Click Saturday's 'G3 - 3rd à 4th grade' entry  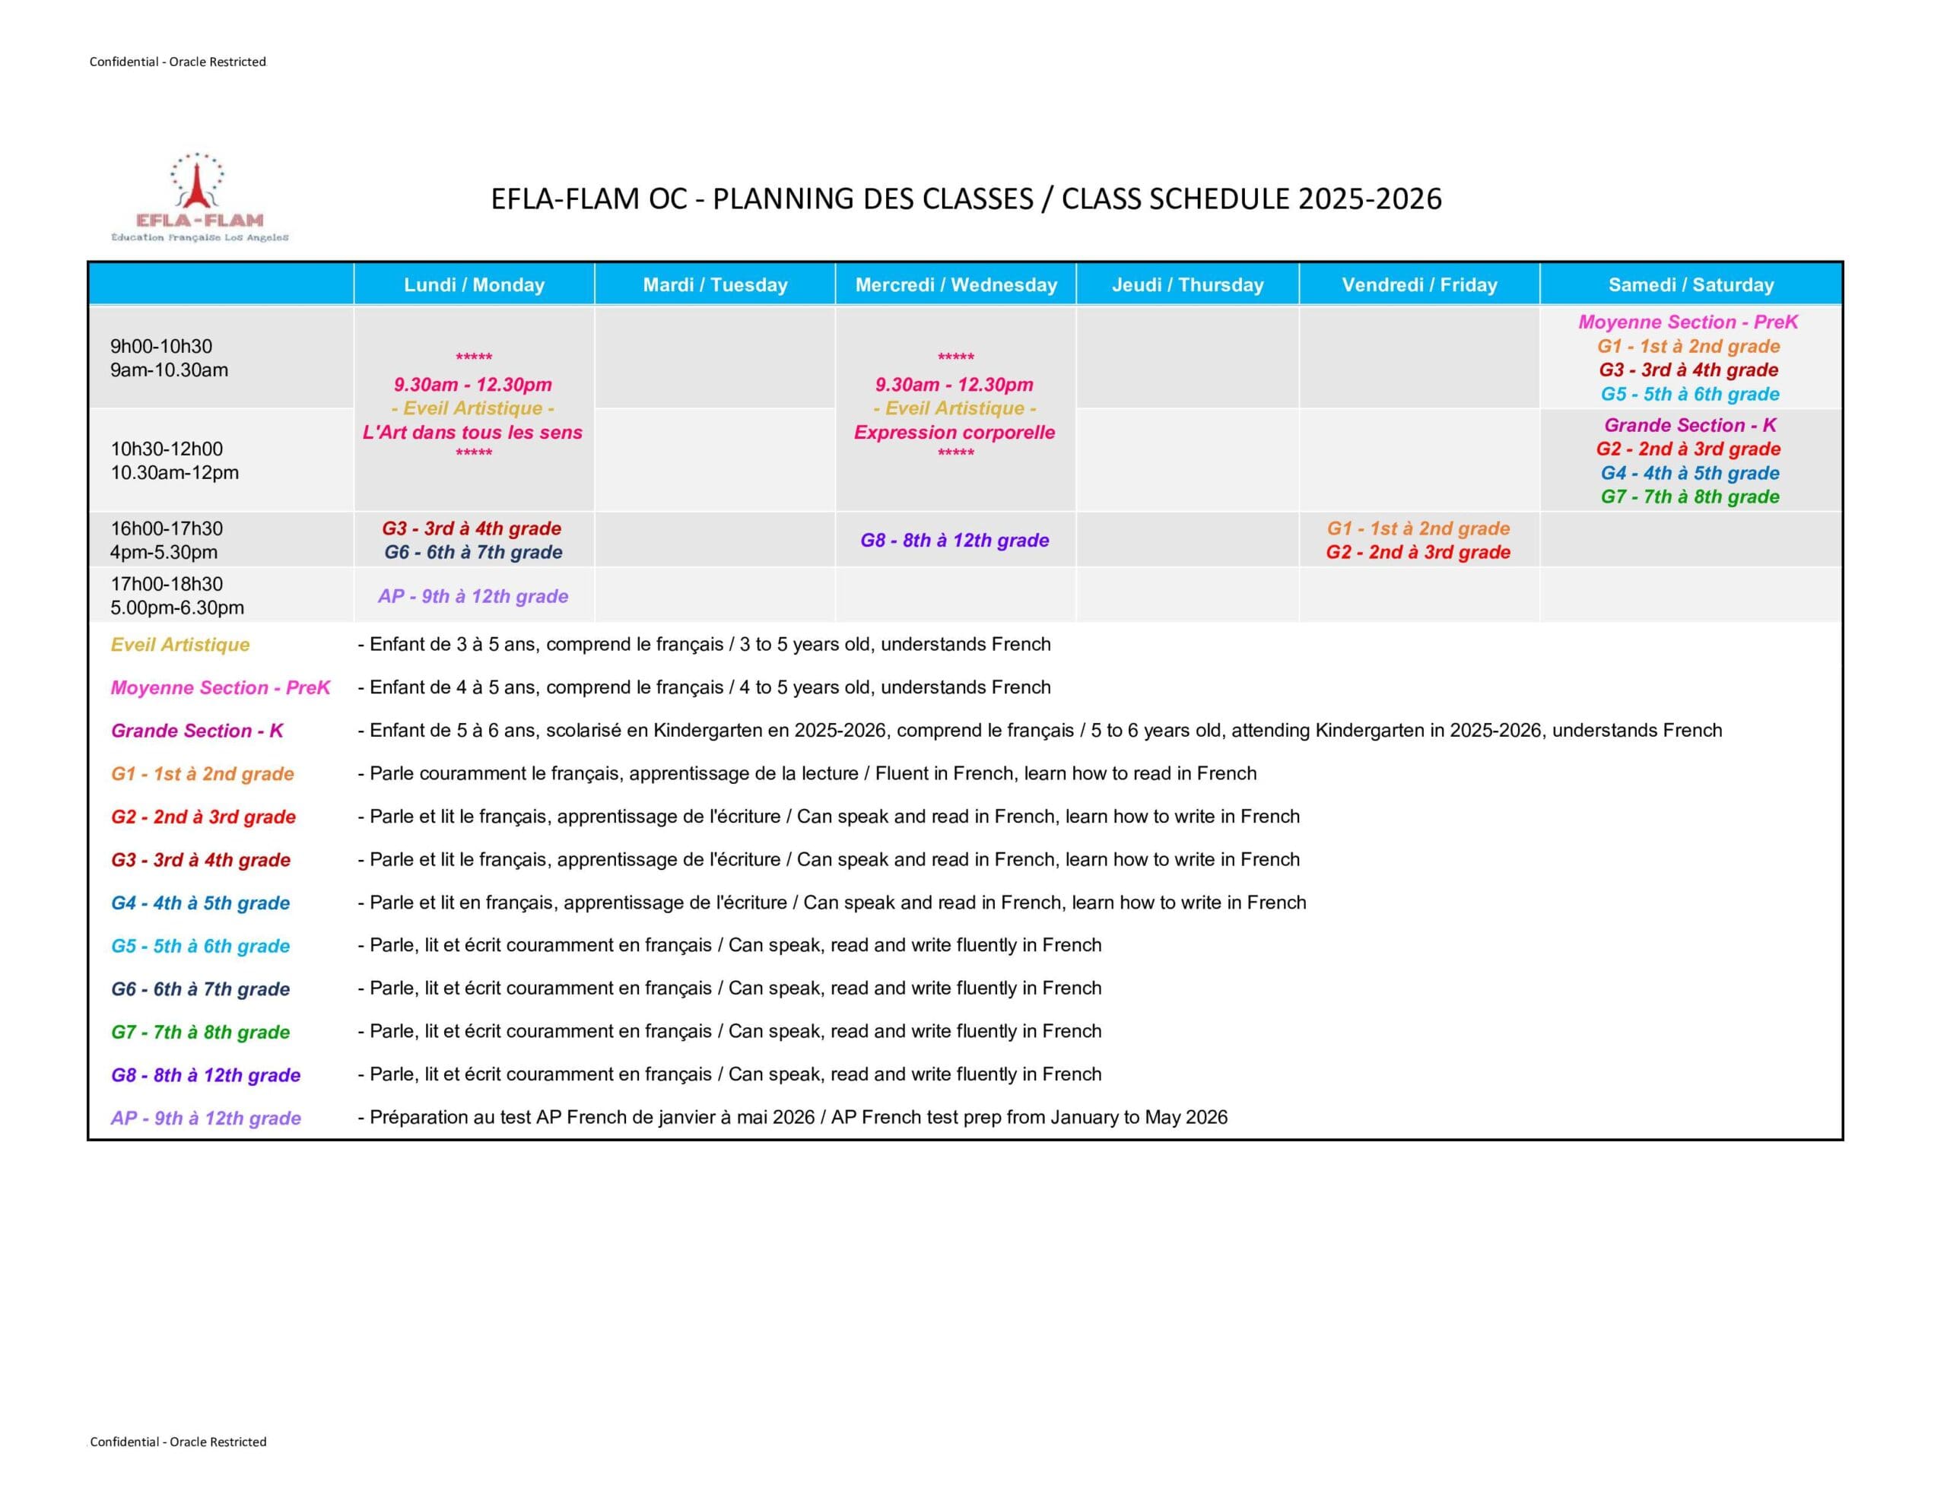click(x=1688, y=370)
